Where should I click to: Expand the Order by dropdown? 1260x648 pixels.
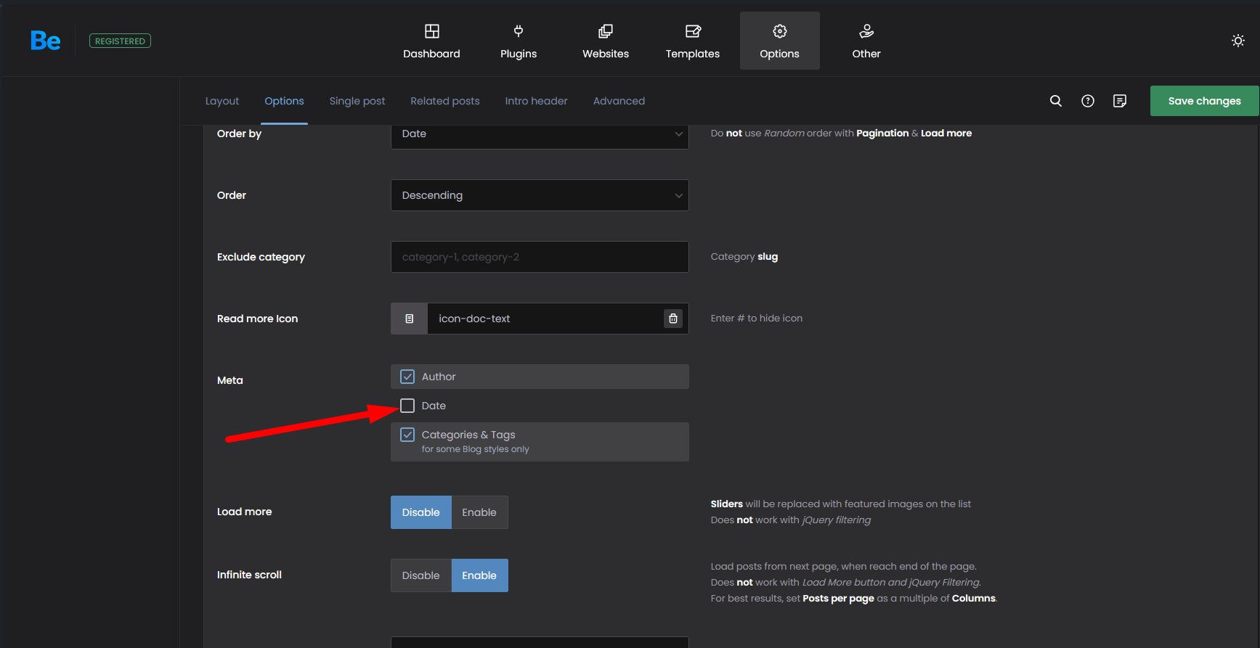539,134
